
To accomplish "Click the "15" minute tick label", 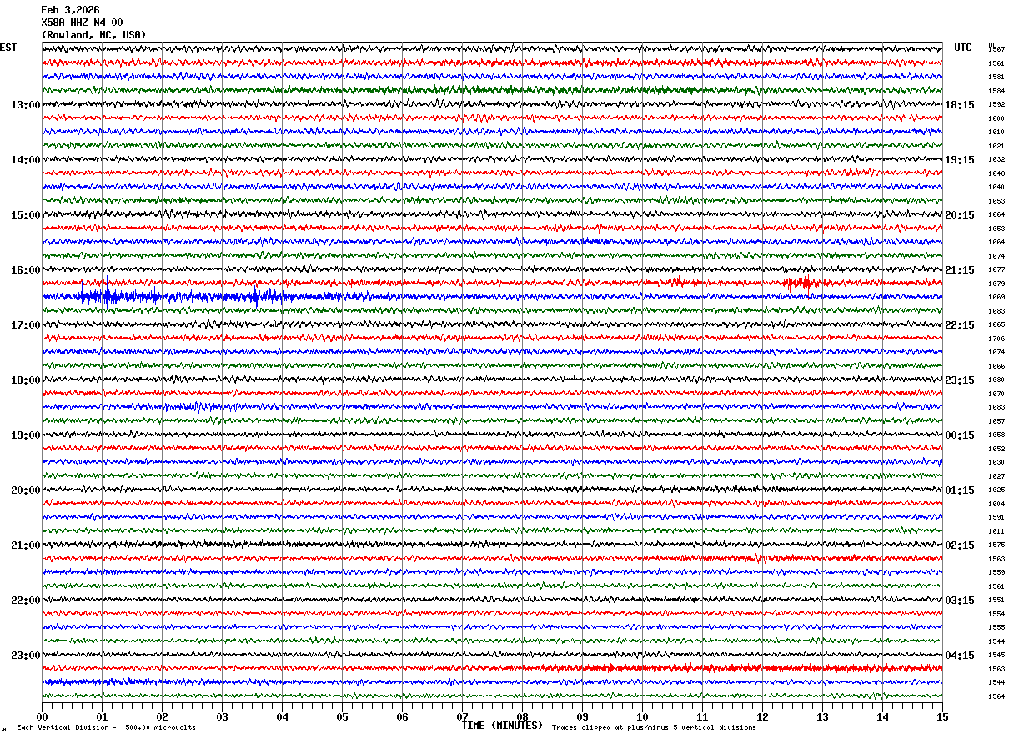I will (942, 716).
